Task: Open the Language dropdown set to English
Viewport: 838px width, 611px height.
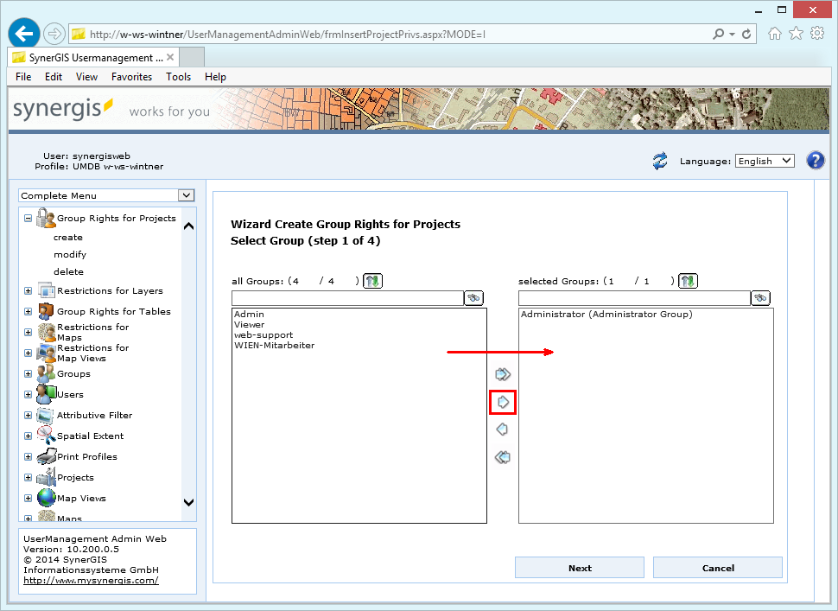Action: click(764, 160)
